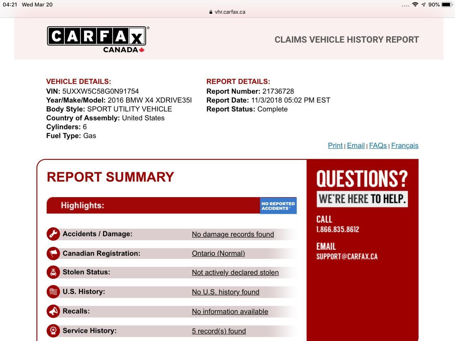Click the police car Stolen Status icon
455x341 pixels.
click(x=53, y=272)
